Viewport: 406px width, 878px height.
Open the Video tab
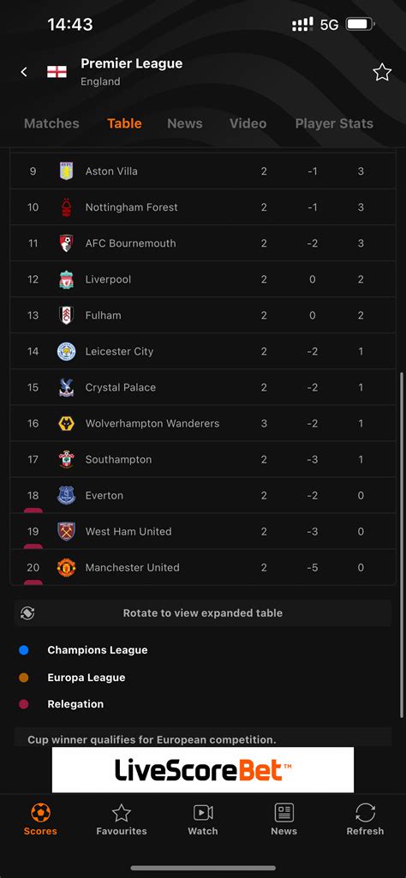pos(248,123)
